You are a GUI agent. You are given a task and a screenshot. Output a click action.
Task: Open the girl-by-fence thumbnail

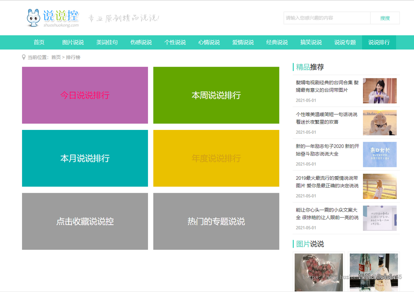point(379,186)
